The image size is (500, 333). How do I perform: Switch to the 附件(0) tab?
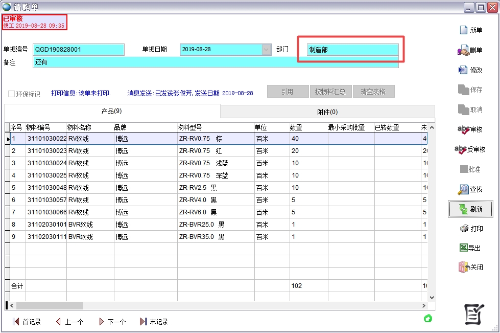point(327,112)
